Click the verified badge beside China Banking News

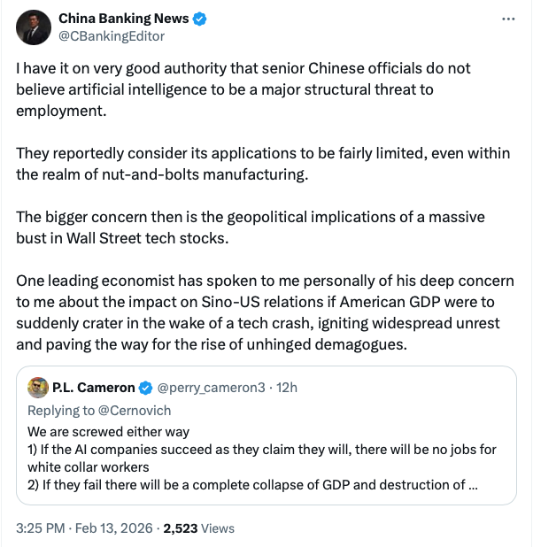click(201, 19)
